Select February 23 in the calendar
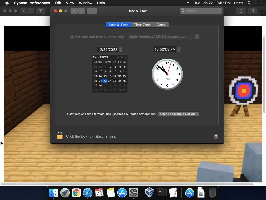 (x=110, y=81)
